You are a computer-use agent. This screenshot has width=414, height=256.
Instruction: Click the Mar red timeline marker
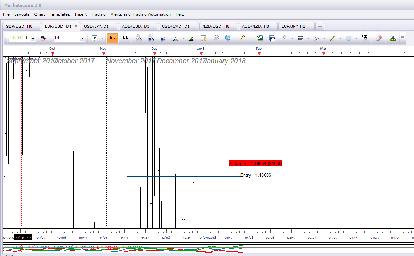pyautogui.click(x=324, y=54)
